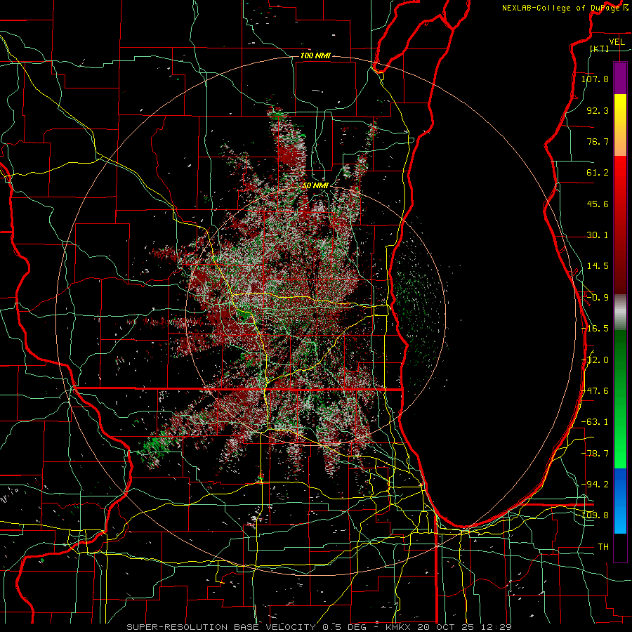Click the 100 NMI range ring label
Viewport: 632px width, 632px height.
tap(315, 55)
